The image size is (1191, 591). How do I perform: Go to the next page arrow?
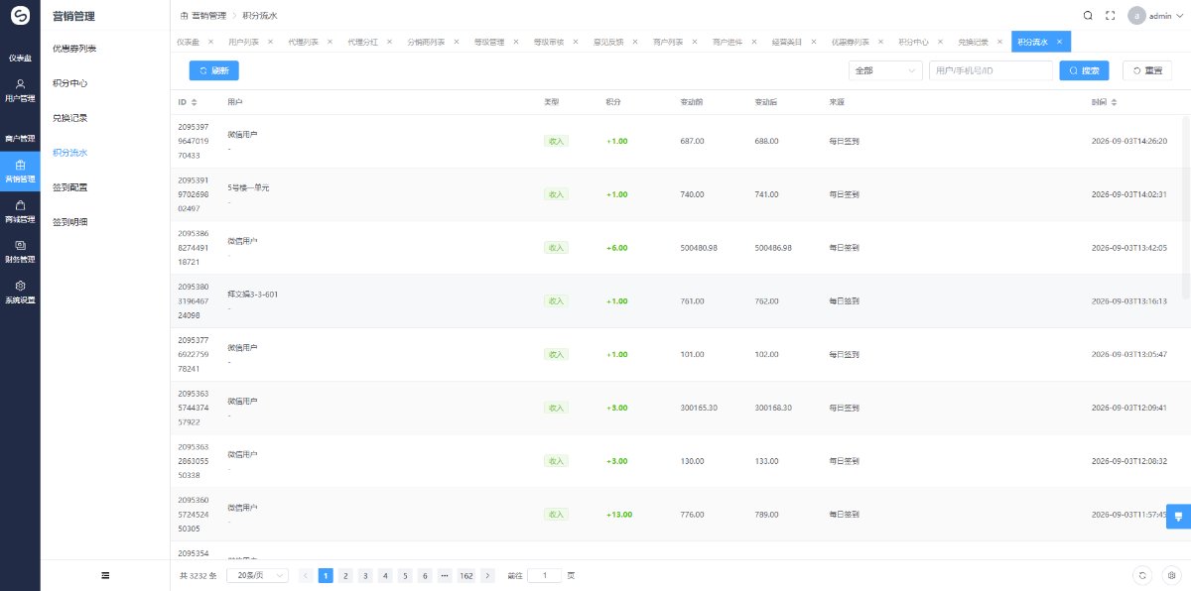pos(487,575)
